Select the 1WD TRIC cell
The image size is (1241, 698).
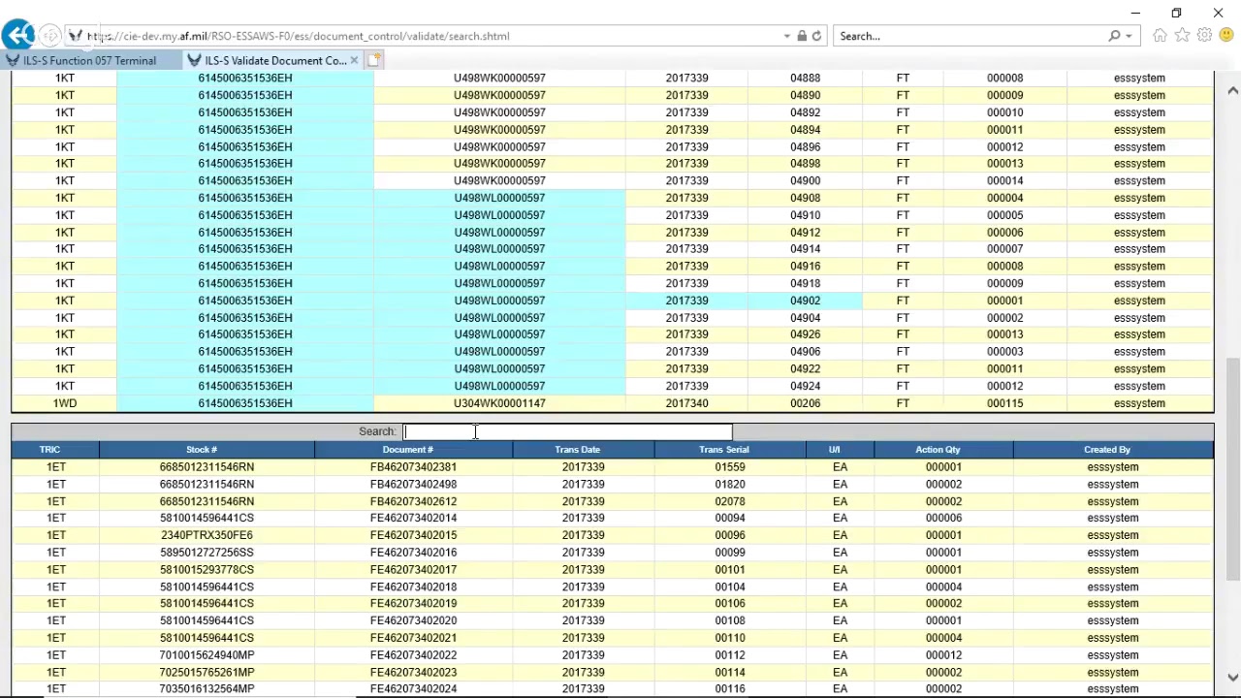pos(65,403)
